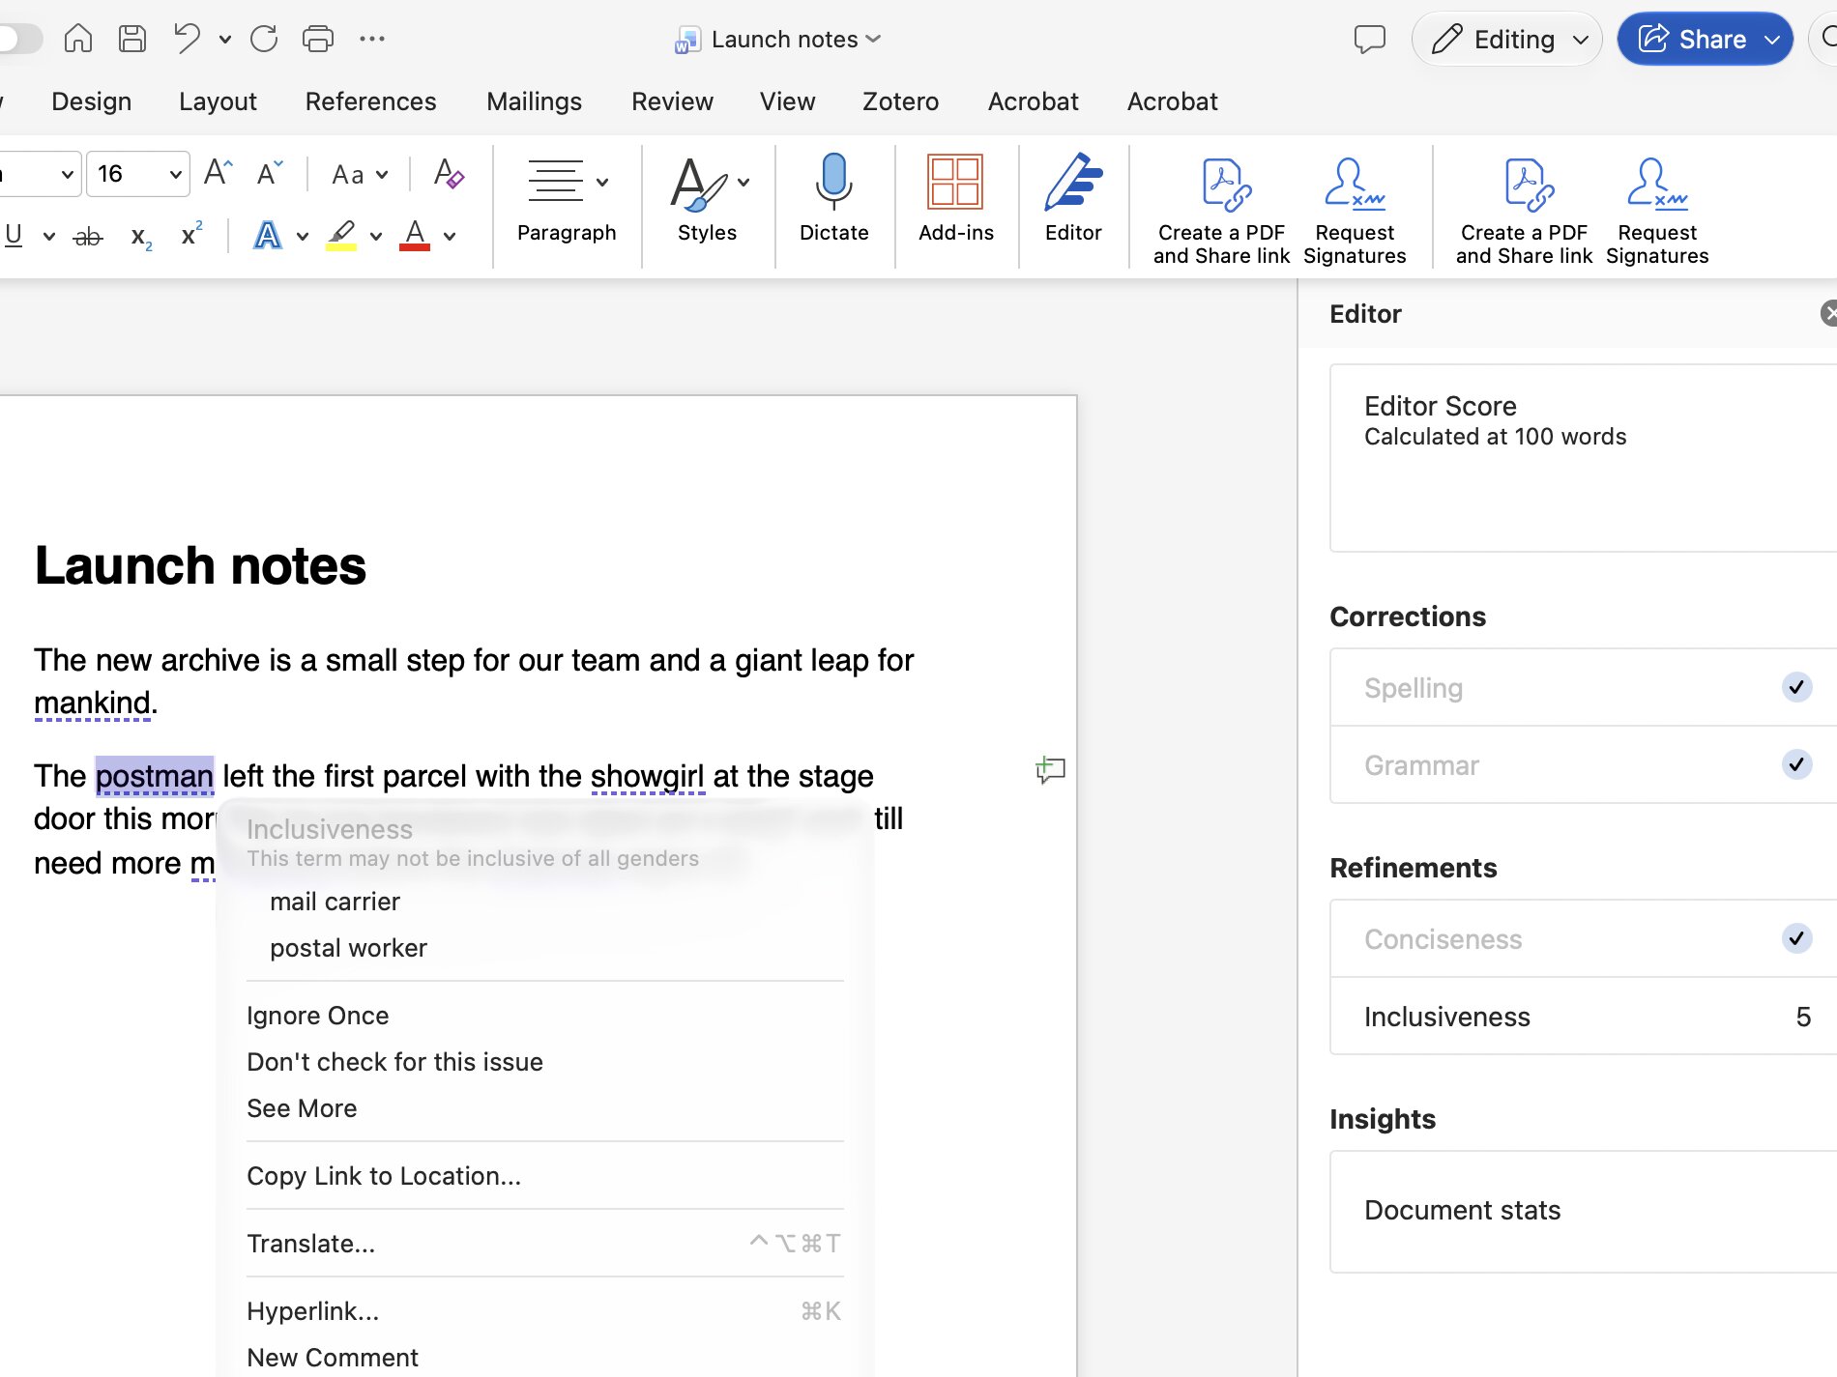Image resolution: width=1837 pixels, height=1377 pixels.
Task: Choose 'mail carrier' suggestion
Action: click(x=335, y=902)
